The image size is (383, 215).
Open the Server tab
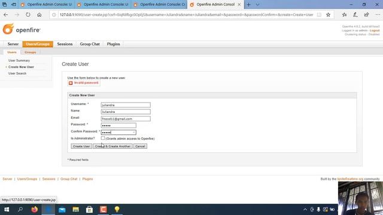[x=13, y=44]
